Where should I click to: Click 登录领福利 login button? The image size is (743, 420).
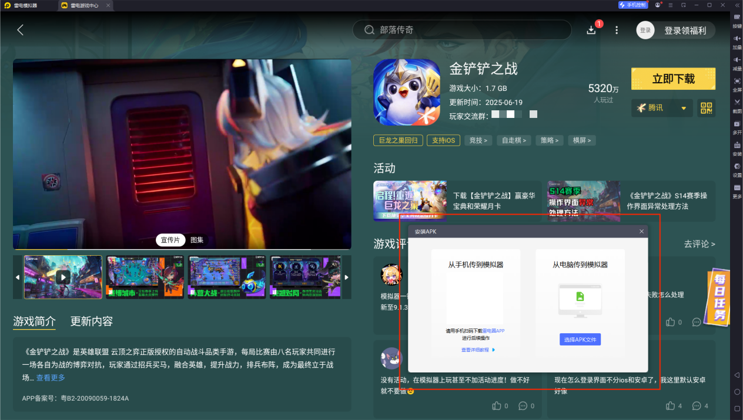[685, 31]
